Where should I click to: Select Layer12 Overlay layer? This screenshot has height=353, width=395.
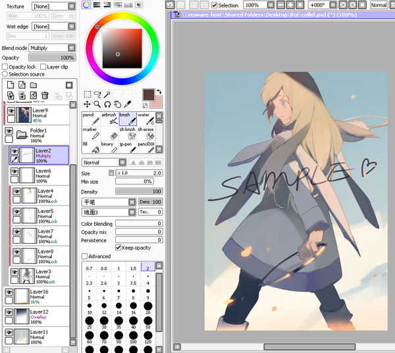[x=36, y=317]
